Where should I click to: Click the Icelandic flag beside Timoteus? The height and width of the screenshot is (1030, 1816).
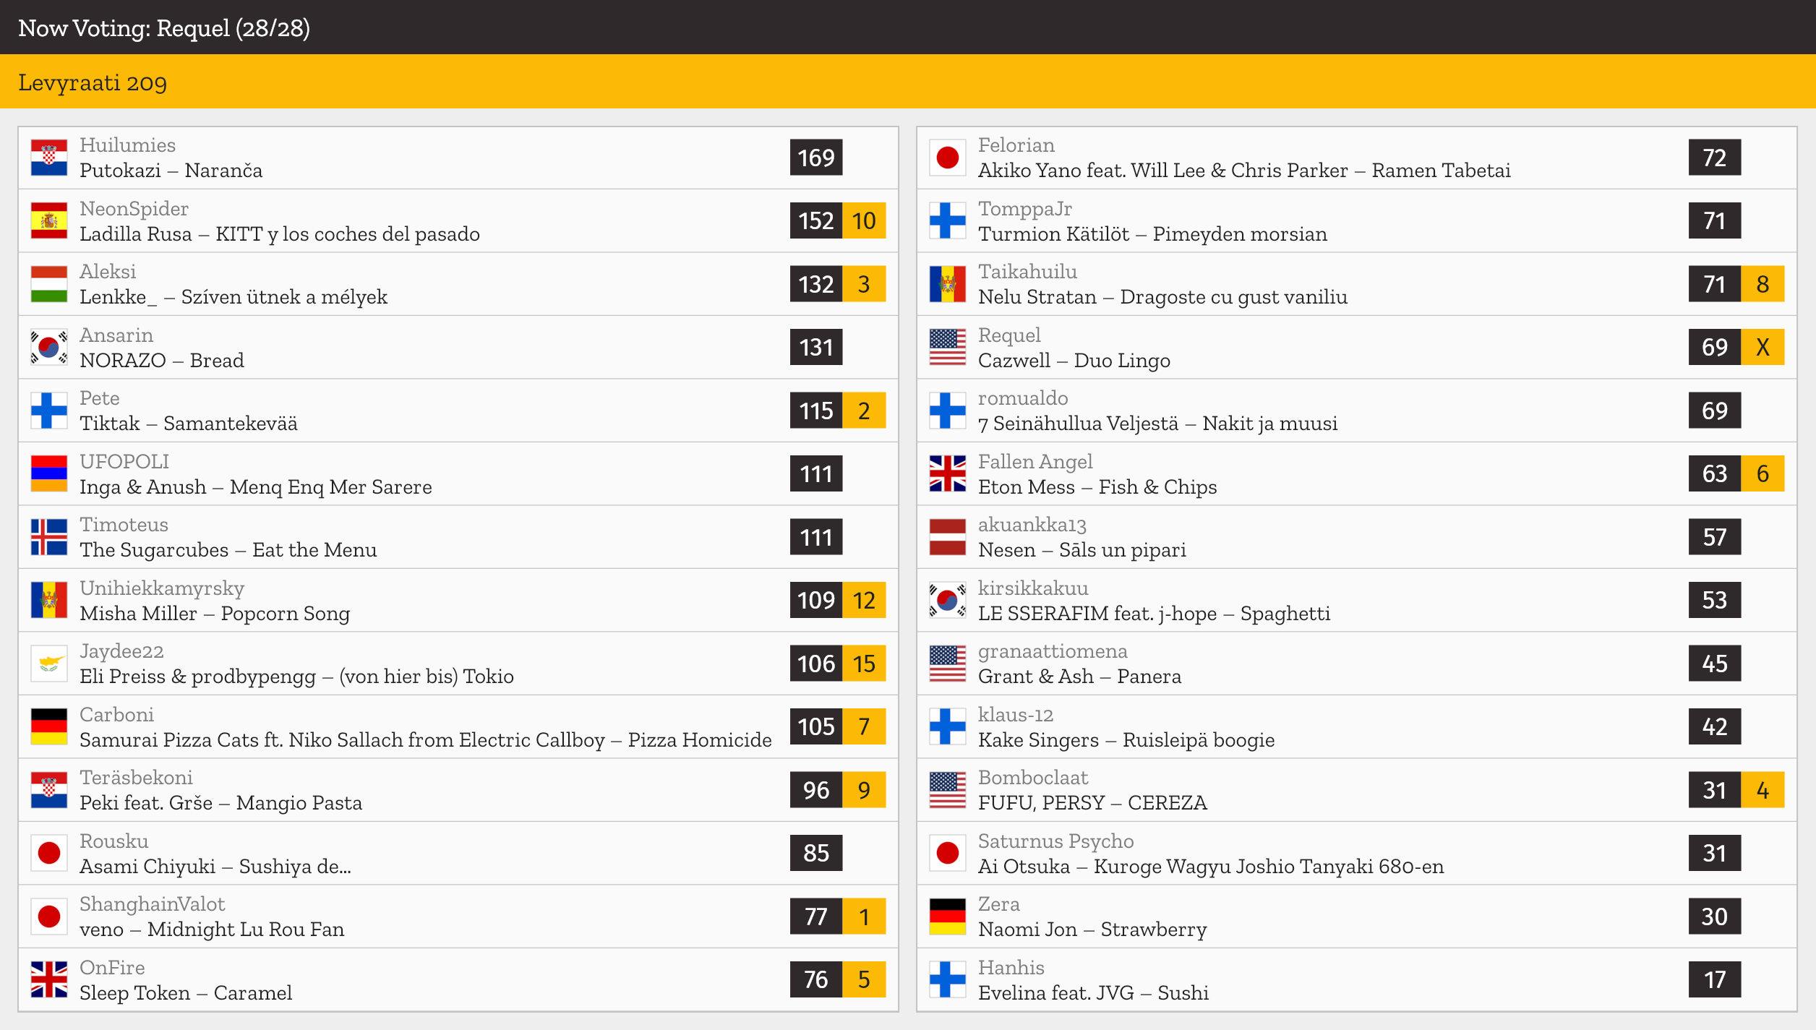[49, 537]
